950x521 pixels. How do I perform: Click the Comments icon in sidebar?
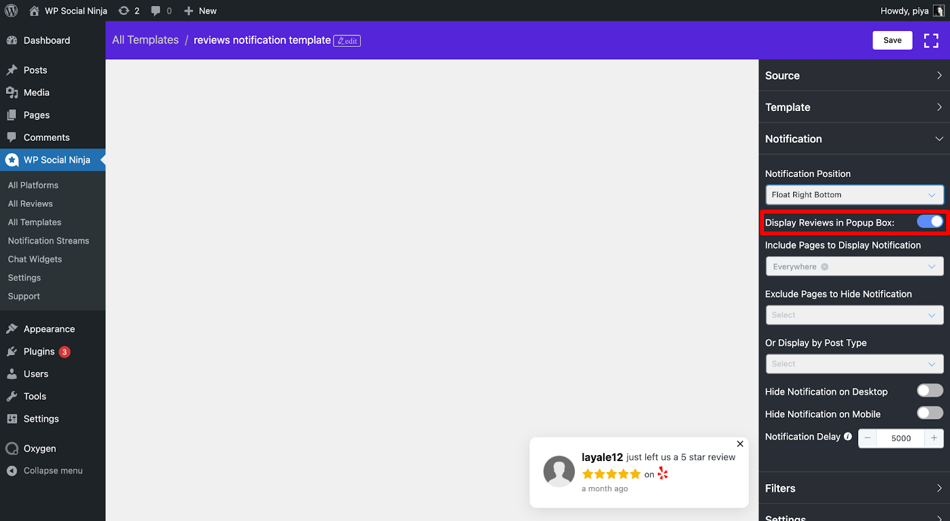click(12, 137)
